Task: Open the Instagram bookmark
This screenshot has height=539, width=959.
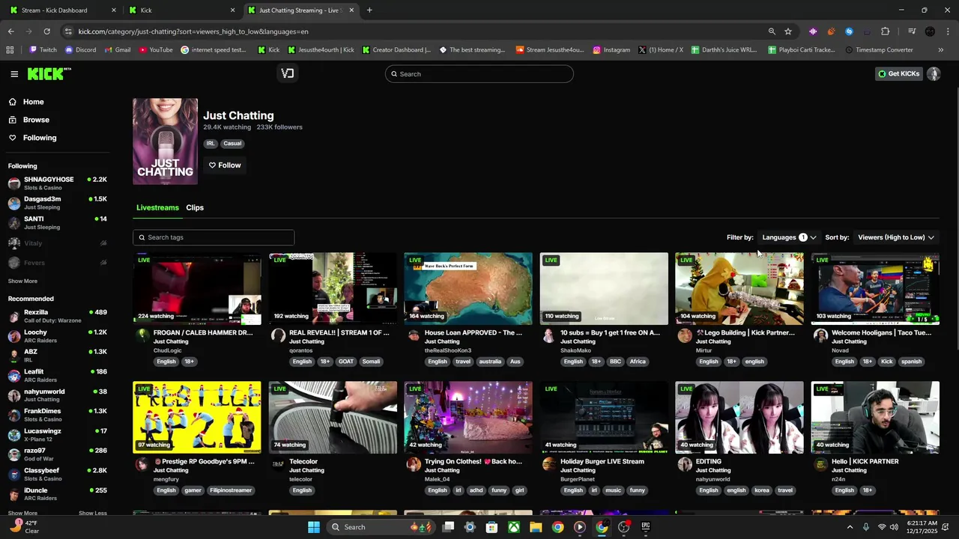Action: [611, 50]
